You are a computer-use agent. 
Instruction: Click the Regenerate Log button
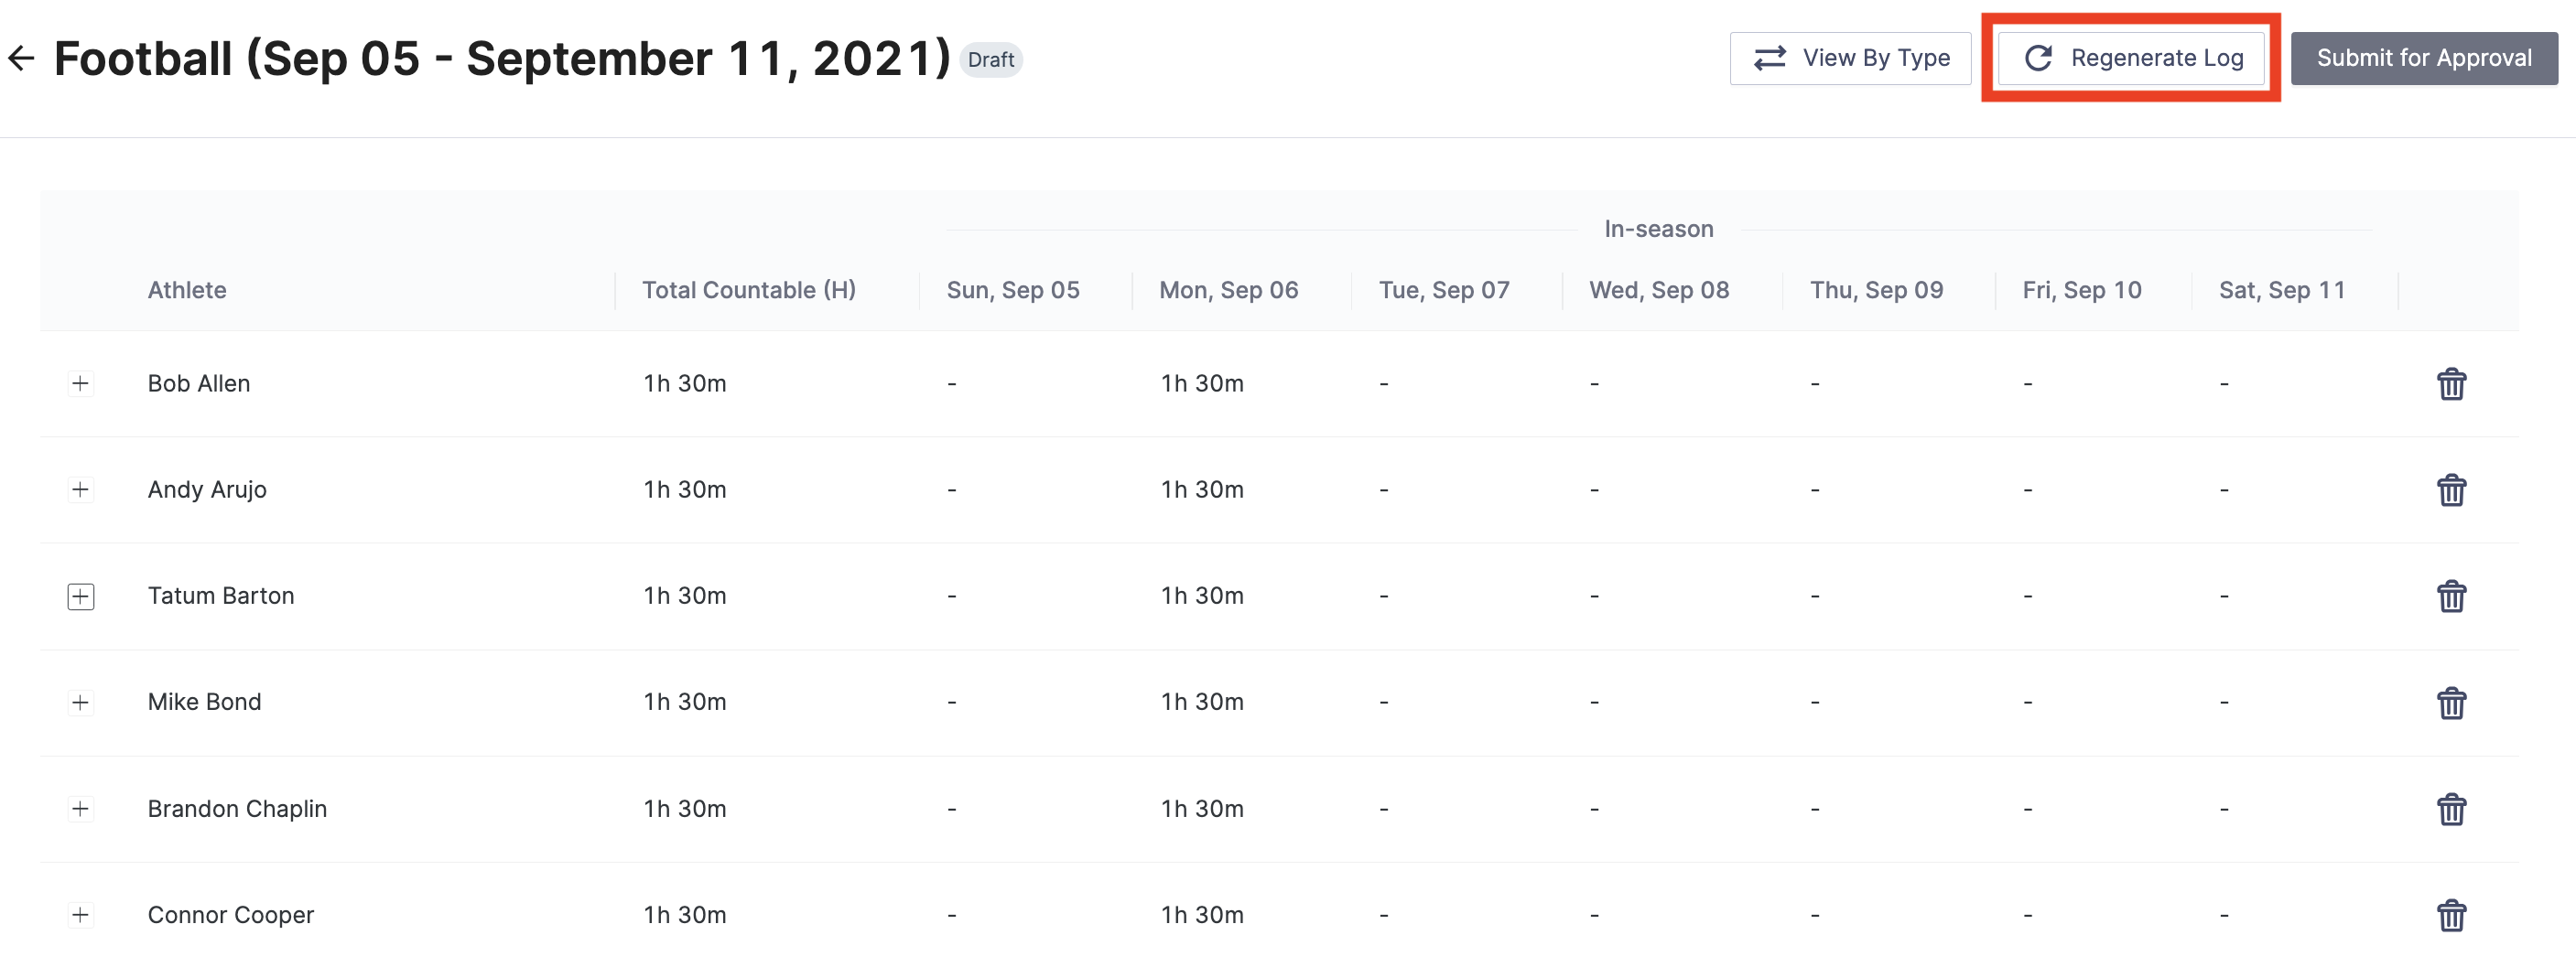pos(2130,58)
